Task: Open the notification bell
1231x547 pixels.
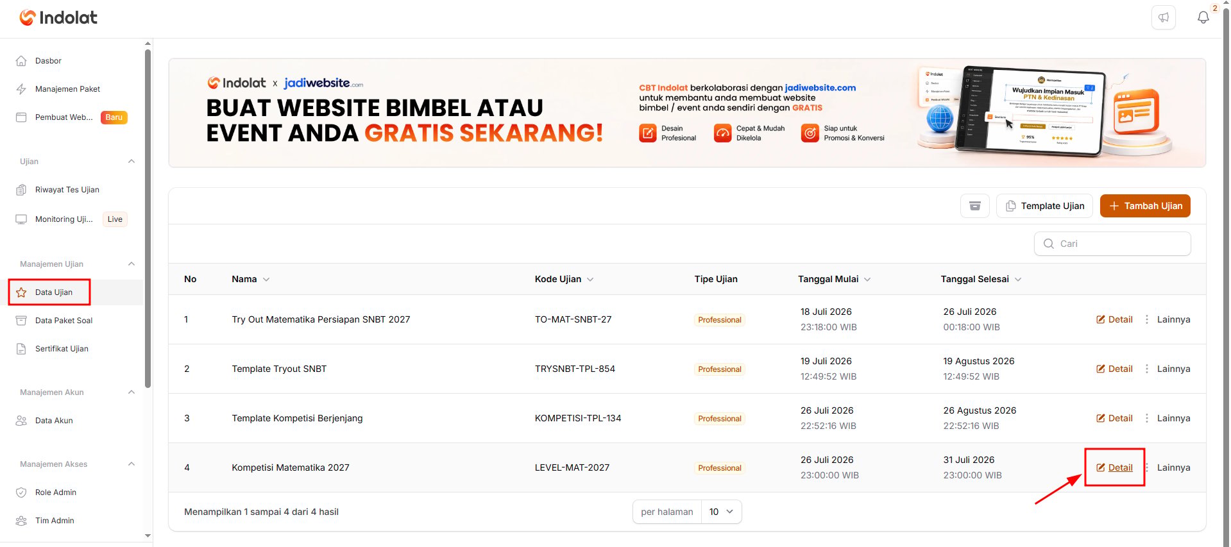Action: point(1203,17)
